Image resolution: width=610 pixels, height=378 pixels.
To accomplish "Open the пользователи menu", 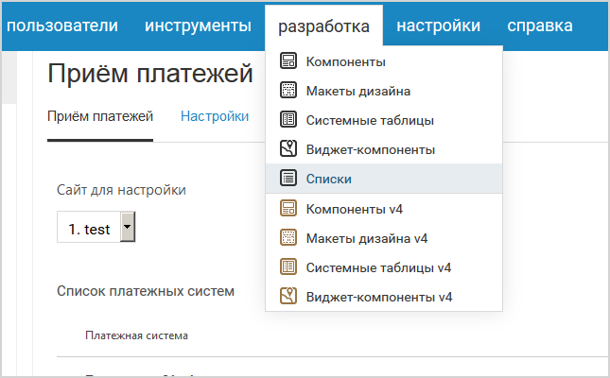I will (62, 26).
